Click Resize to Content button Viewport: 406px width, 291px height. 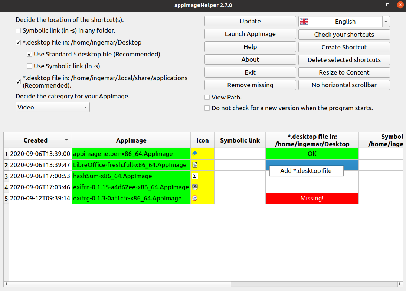pyautogui.click(x=344, y=72)
